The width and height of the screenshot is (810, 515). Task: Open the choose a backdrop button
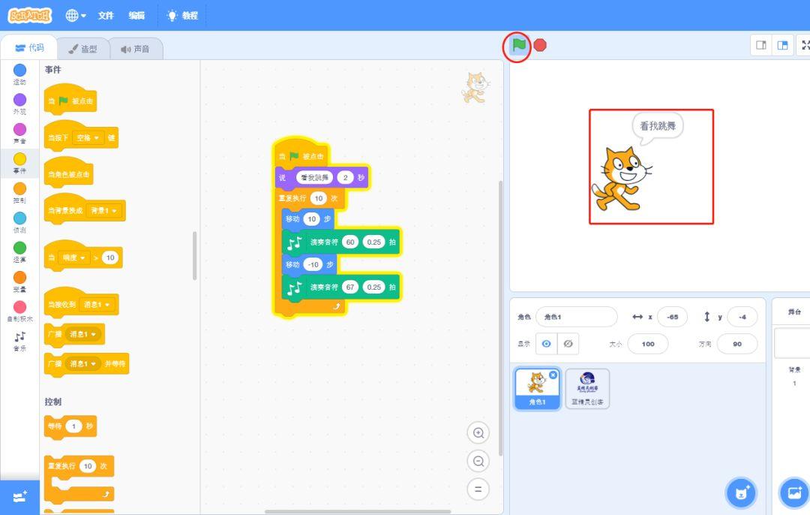(x=794, y=493)
